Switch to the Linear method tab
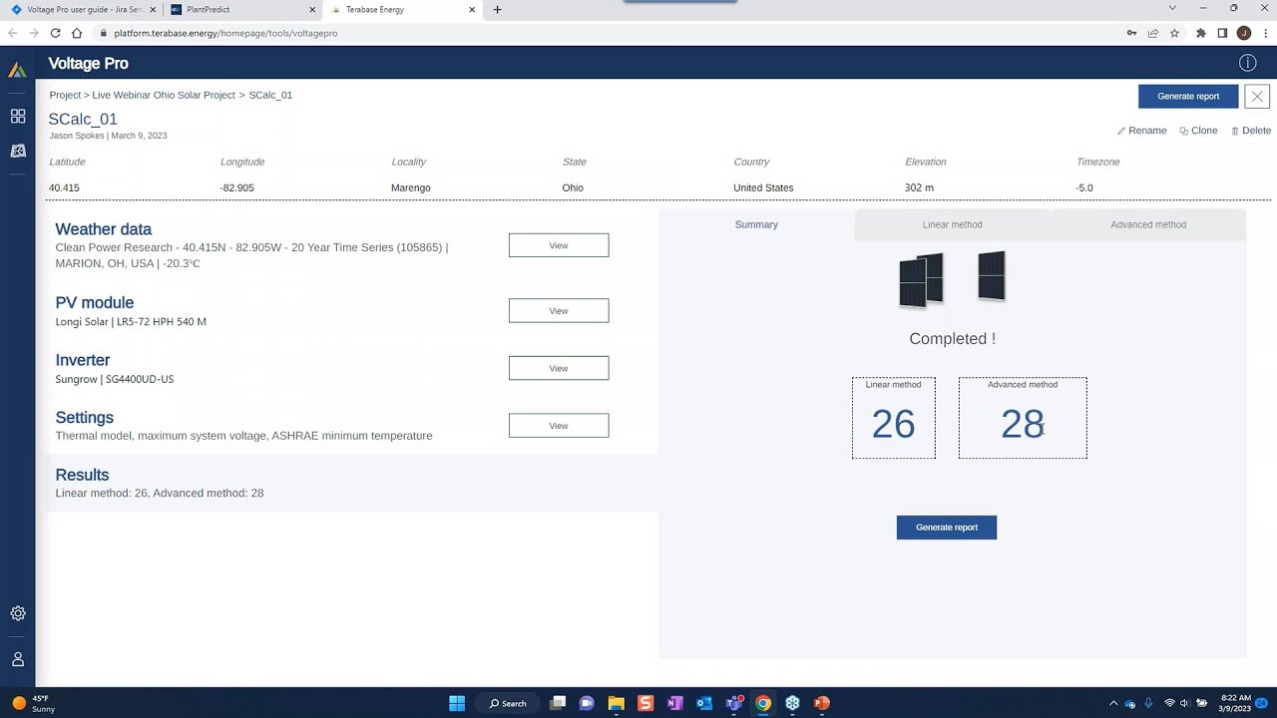Viewport: 1277px width, 718px height. click(x=953, y=224)
